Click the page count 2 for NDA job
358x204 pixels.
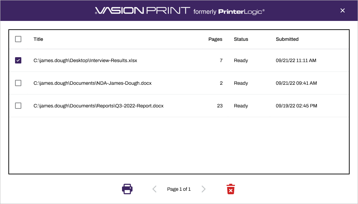[x=221, y=83]
